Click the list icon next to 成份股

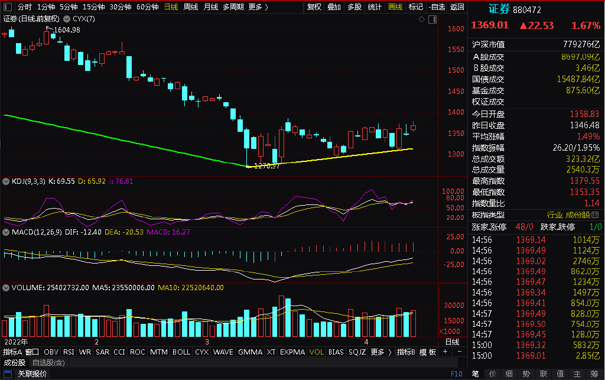pos(595,215)
